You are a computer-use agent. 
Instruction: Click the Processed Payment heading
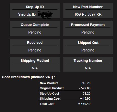point(88,25)
